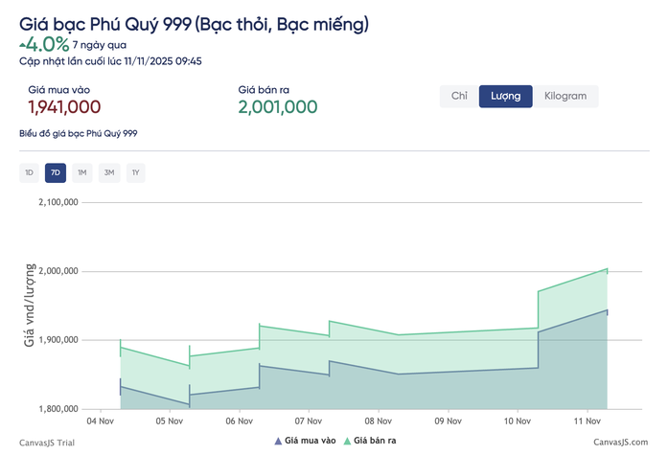
Task: Choose the 7D time range
Action: pos(56,172)
